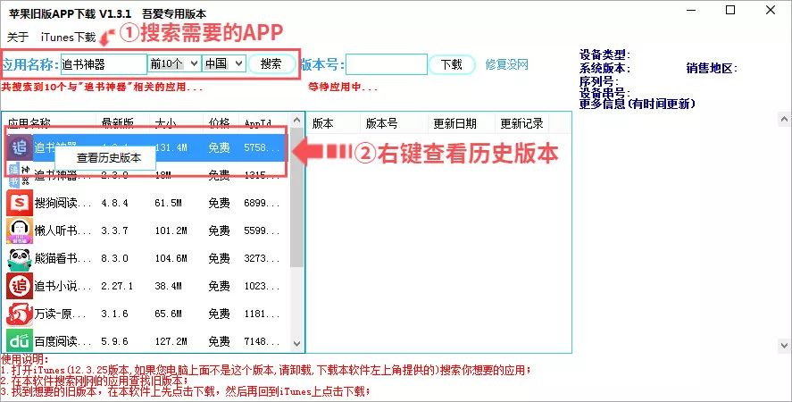Viewport: 792px width, 402px height.
Task: Open the 前10个 result count dropdown
Action: (x=174, y=63)
